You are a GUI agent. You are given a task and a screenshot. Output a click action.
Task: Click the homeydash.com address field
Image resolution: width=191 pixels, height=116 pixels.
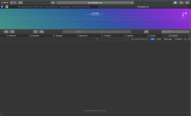95,2
